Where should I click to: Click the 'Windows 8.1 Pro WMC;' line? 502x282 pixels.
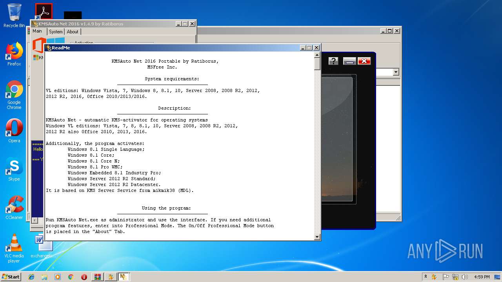coord(95,167)
